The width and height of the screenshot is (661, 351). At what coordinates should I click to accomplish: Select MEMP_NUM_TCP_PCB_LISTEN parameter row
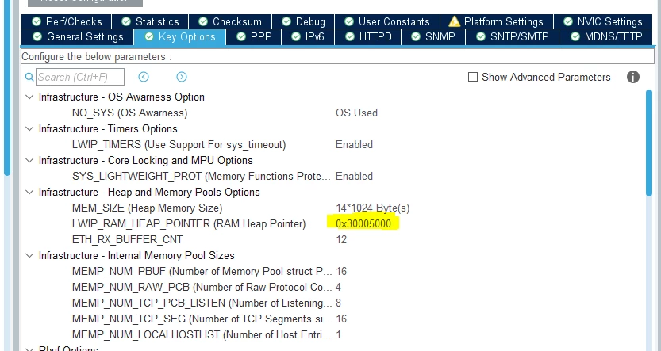click(202, 303)
